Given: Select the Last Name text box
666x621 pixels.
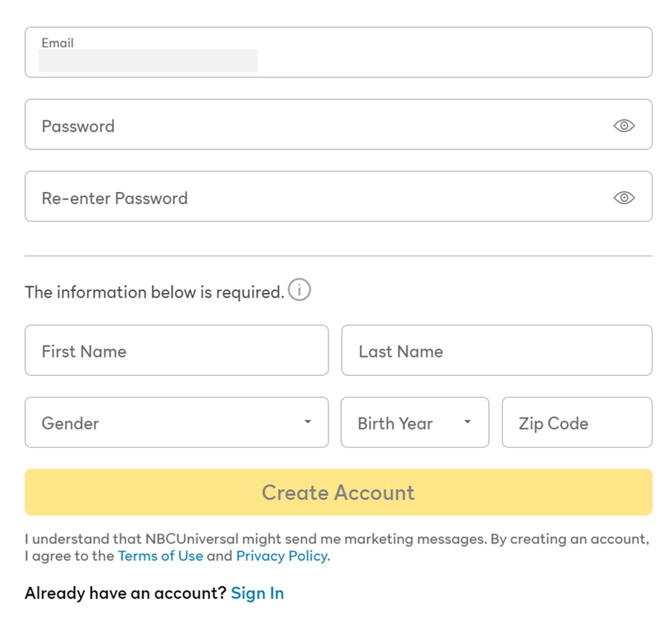Looking at the screenshot, I should pyautogui.click(x=497, y=351).
